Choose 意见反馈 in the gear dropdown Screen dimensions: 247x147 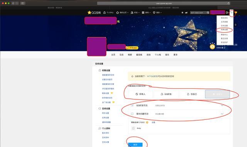tap(224, 38)
